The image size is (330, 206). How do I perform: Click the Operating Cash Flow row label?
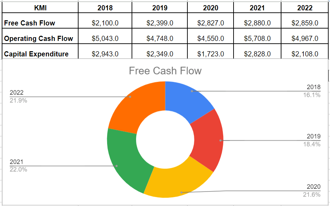coord(39,39)
